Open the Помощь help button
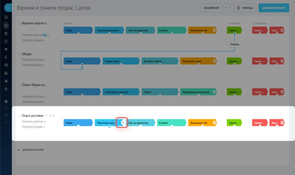295x175 pixels. pyautogui.click(x=245, y=8)
